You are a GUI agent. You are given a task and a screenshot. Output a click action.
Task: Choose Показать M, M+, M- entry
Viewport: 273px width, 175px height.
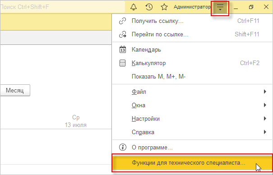[192, 77]
